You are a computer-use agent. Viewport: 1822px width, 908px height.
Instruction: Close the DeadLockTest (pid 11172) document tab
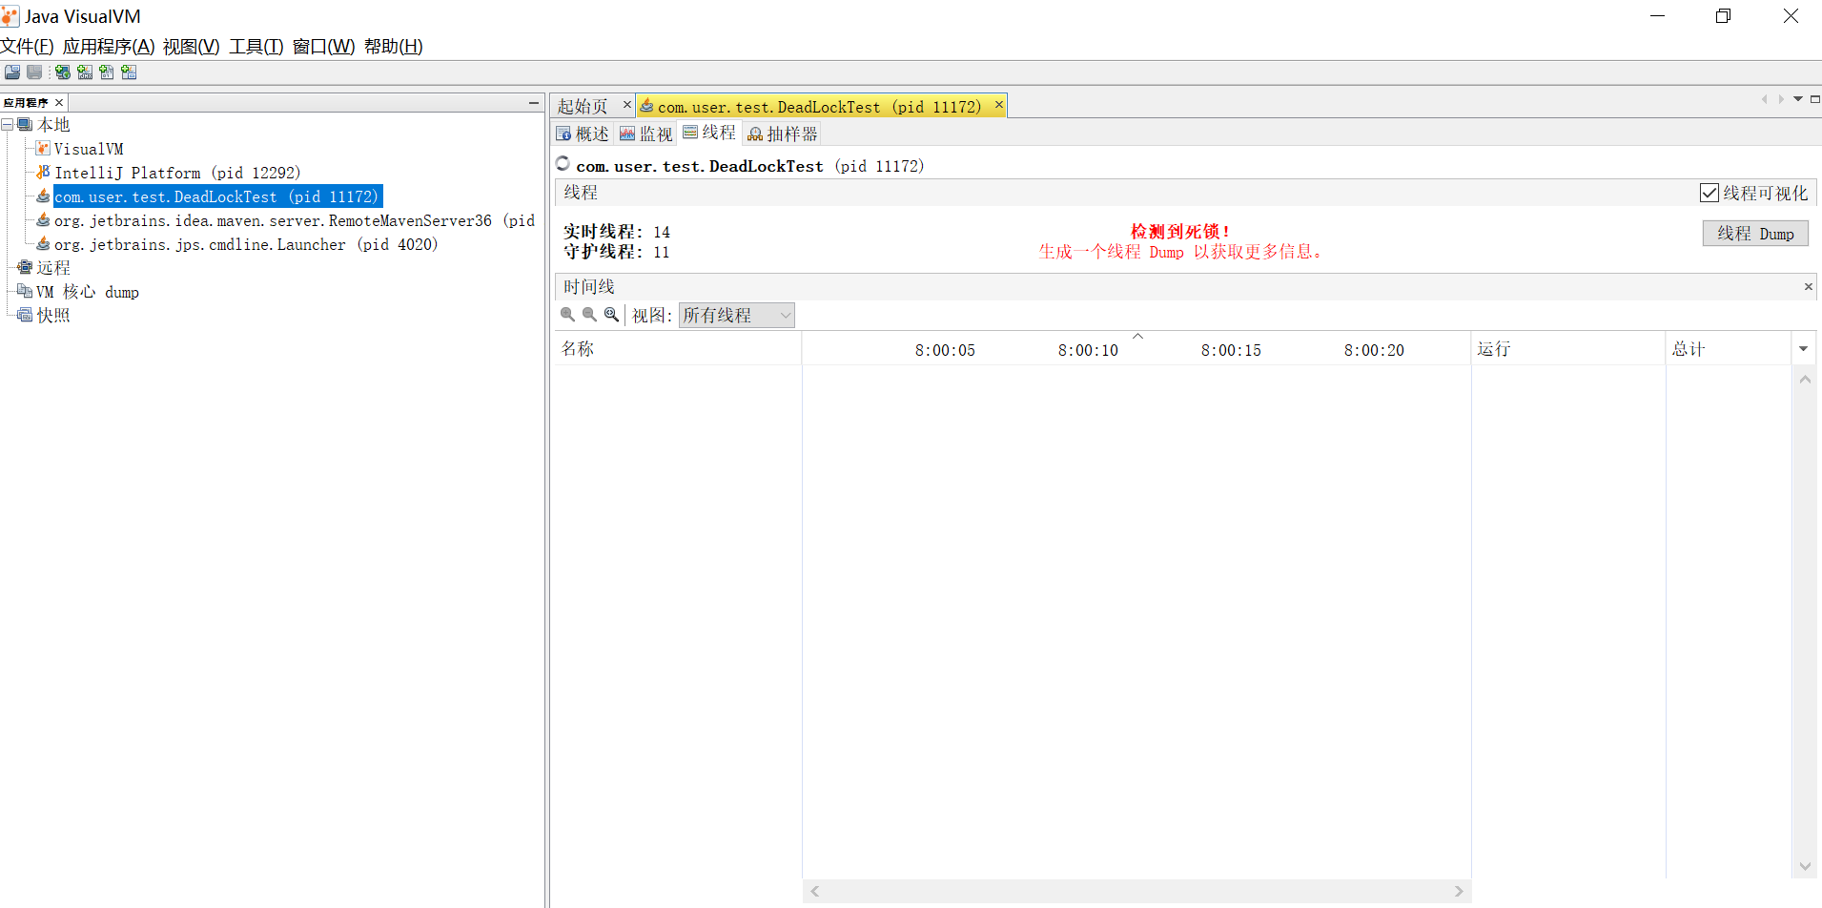[998, 105]
